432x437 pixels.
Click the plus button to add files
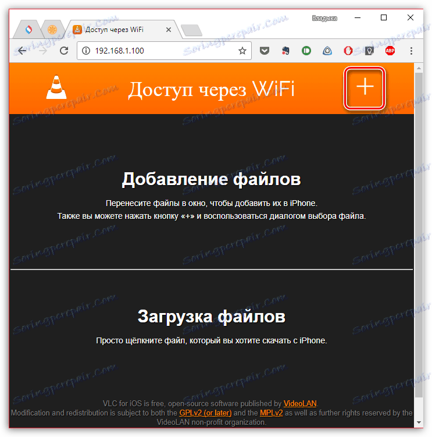[x=365, y=88]
